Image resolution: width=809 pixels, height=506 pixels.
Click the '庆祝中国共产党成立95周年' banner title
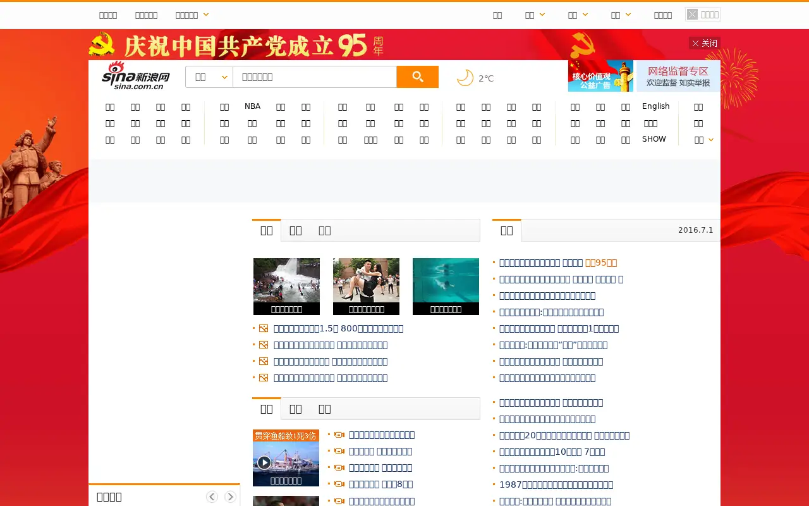pos(254,45)
